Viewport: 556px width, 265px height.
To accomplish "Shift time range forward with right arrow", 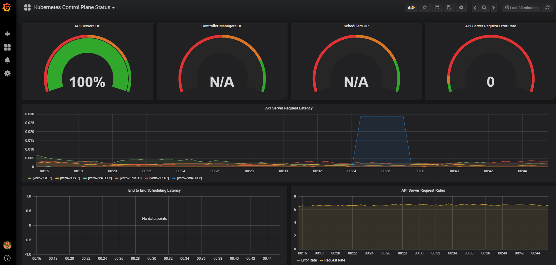I will [x=493, y=8].
